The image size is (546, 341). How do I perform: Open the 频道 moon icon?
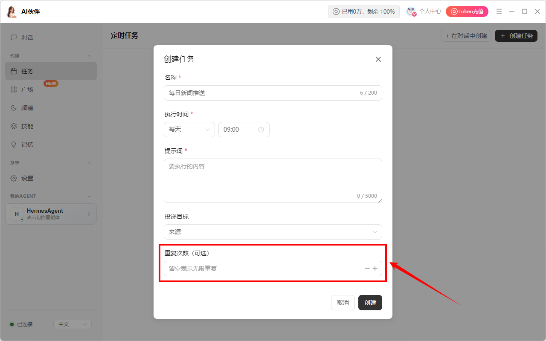point(14,108)
